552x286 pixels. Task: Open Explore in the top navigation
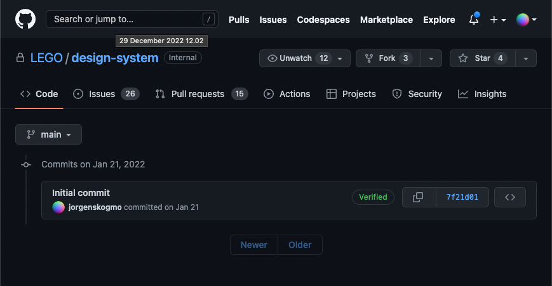click(439, 20)
